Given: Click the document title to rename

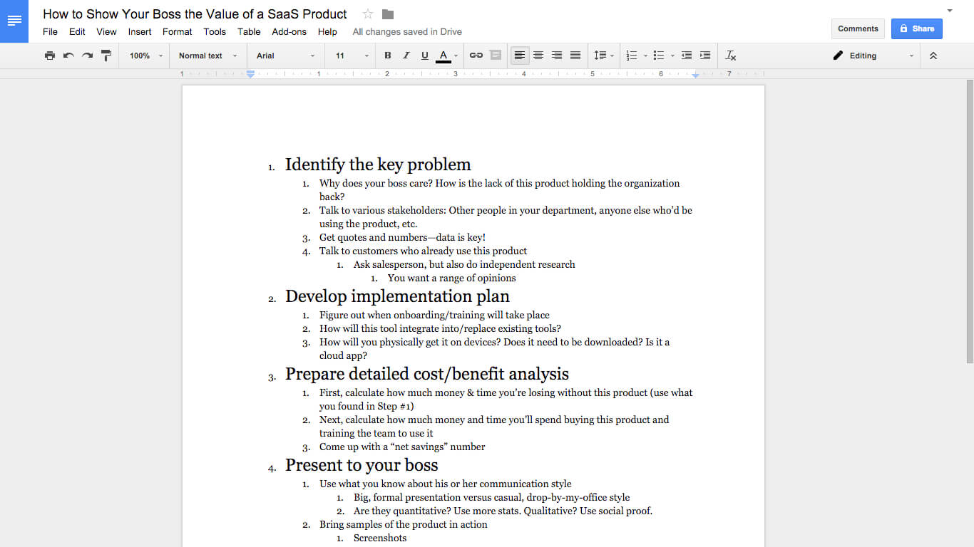Looking at the screenshot, I should tap(195, 14).
